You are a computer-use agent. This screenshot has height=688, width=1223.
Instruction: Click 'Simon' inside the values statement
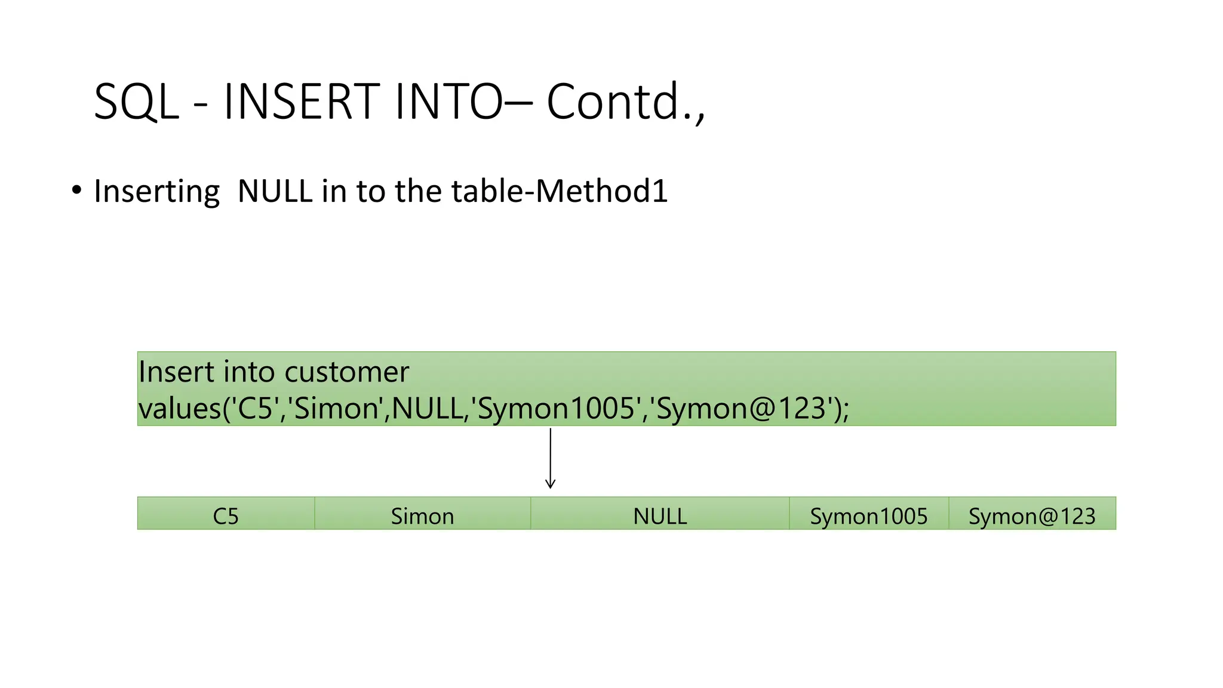pos(337,409)
